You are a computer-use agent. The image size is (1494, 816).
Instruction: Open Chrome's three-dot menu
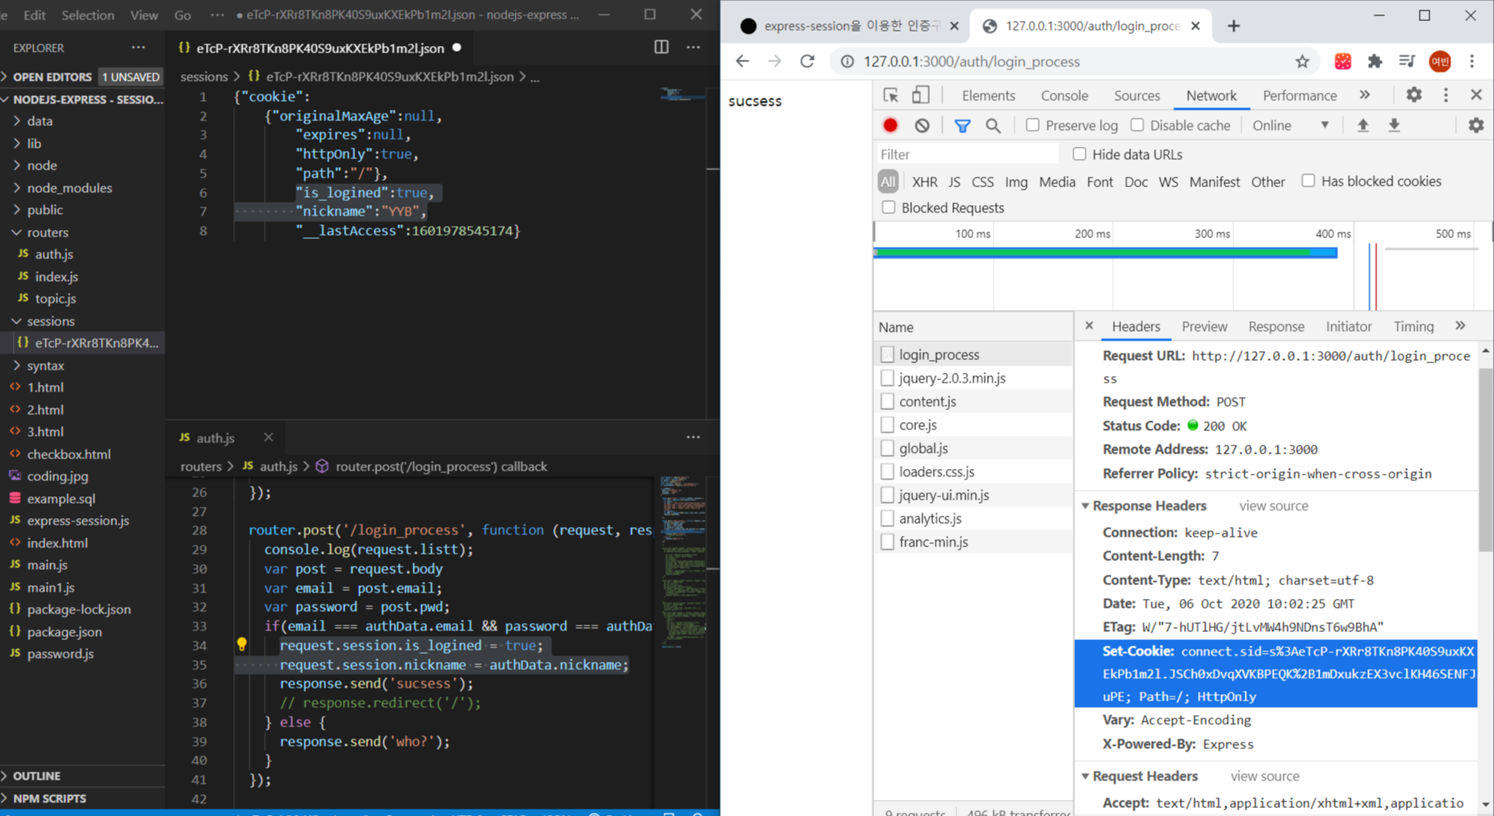click(1472, 61)
